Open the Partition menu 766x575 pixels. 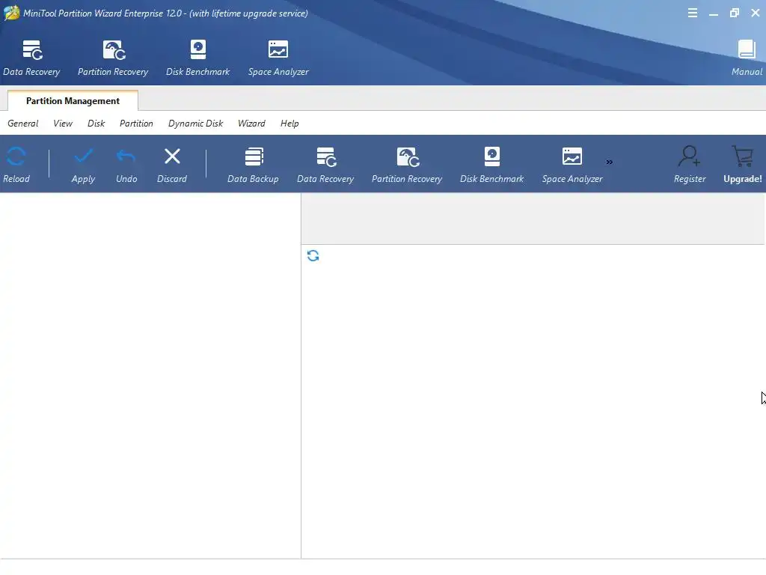(136, 124)
